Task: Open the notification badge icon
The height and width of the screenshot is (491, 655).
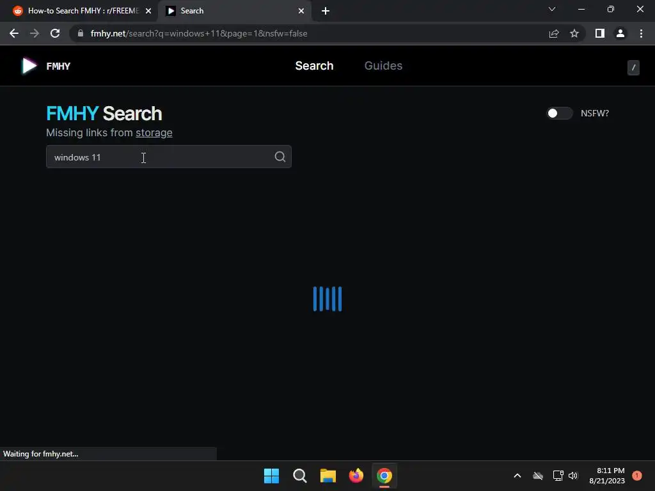Action: tap(636, 476)
